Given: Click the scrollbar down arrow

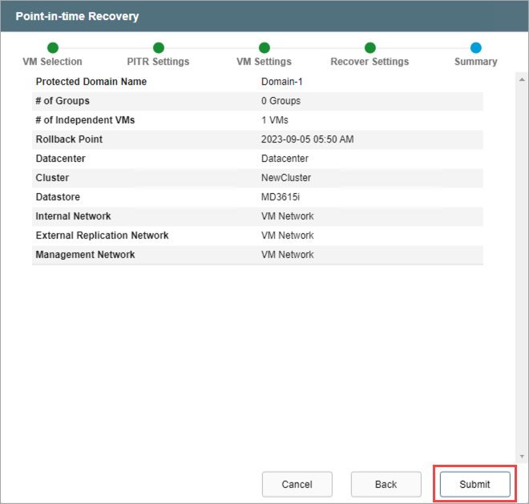Looking at the screenshot, I should click(522, 457).
